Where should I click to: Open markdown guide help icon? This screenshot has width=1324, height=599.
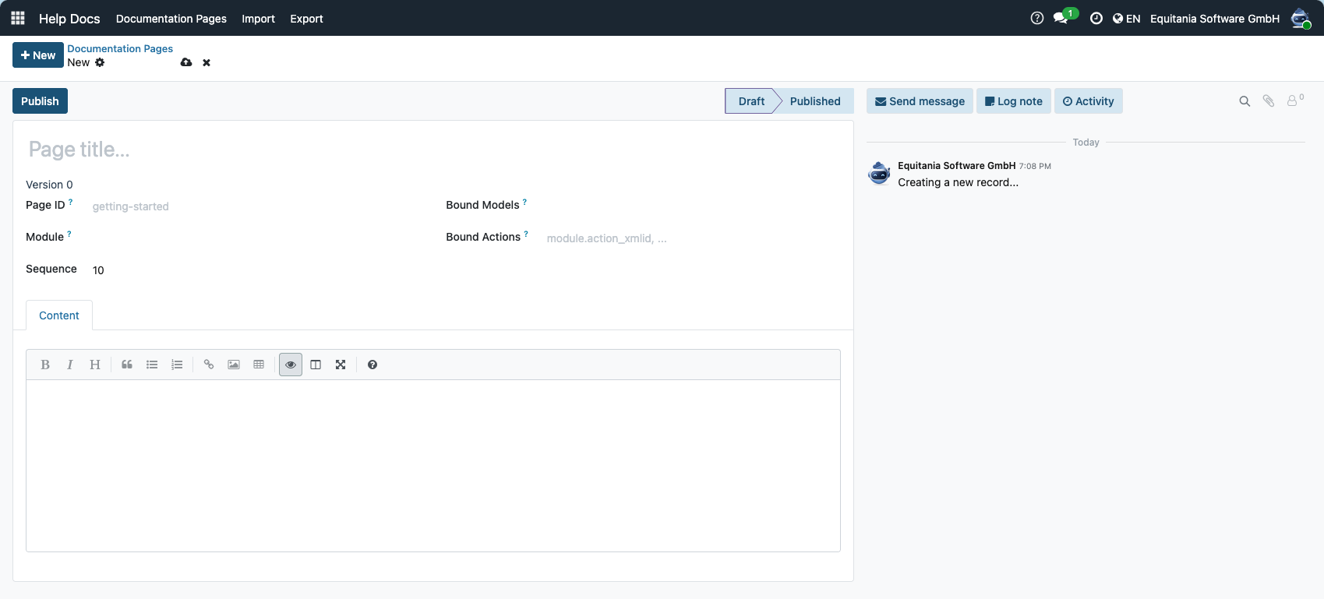click(372, 365)
